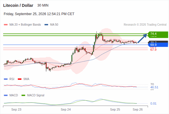Click the Research © 2026 Trading Central credit
This screenshot has width=169, height=114.
145,25
